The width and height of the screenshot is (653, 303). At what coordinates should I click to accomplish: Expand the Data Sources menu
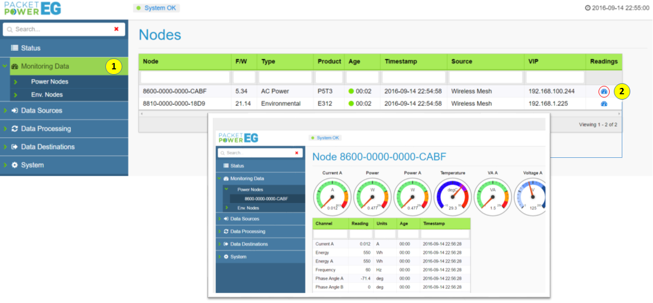pos(41,111)
